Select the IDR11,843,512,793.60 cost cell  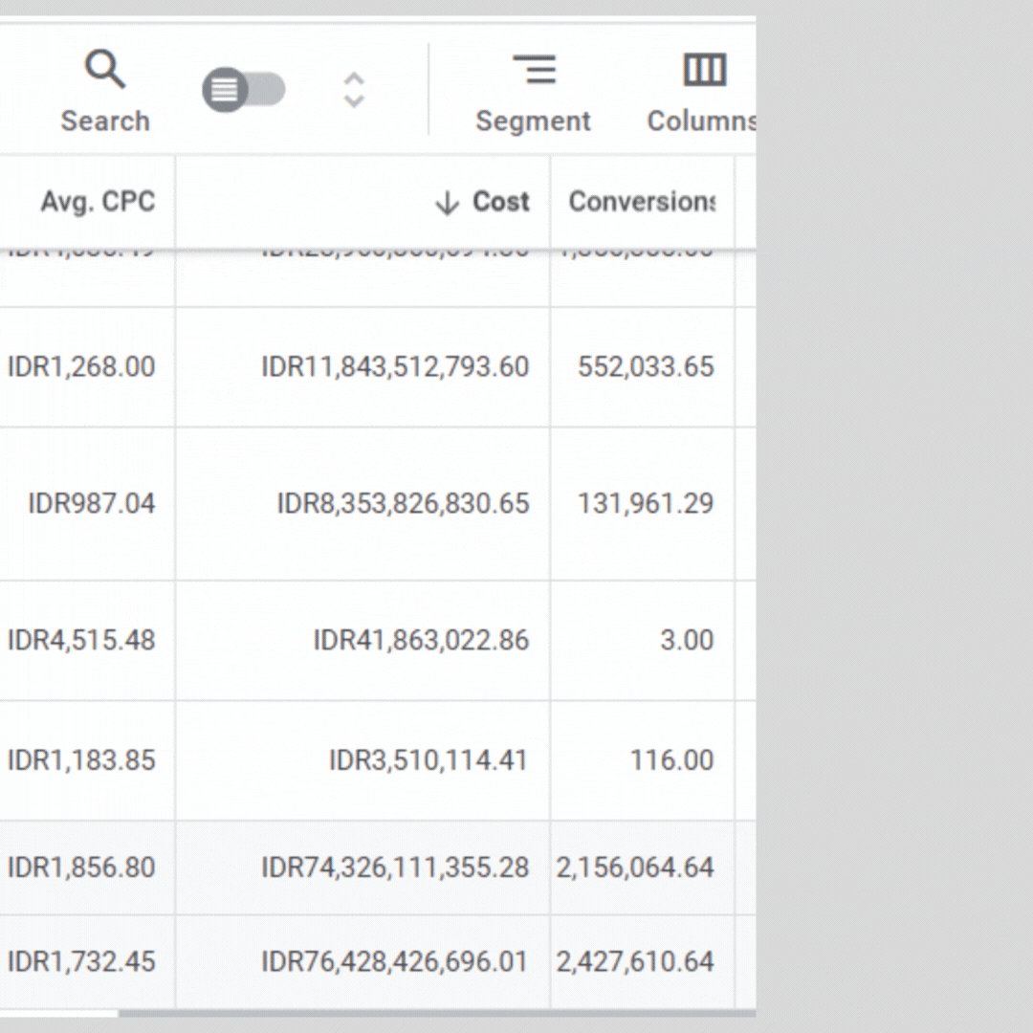[395, 367]
